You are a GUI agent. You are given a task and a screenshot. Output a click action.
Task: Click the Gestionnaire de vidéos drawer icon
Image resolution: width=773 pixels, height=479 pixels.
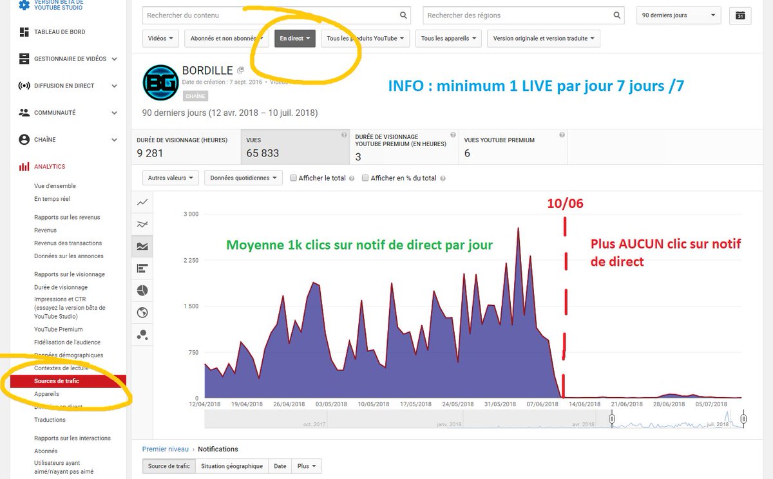pyautogui.click(x=24, y=59)
